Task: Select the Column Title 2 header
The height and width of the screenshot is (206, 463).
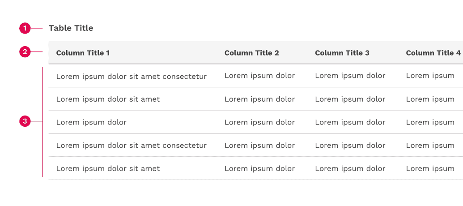Action: [x=251, y=53]
